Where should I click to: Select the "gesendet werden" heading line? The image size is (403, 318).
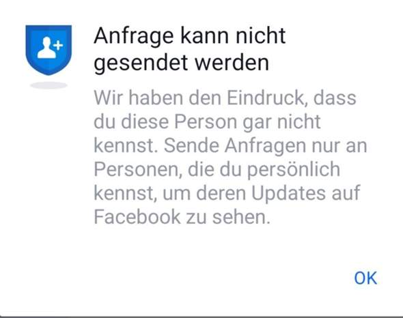coord(182,63)
